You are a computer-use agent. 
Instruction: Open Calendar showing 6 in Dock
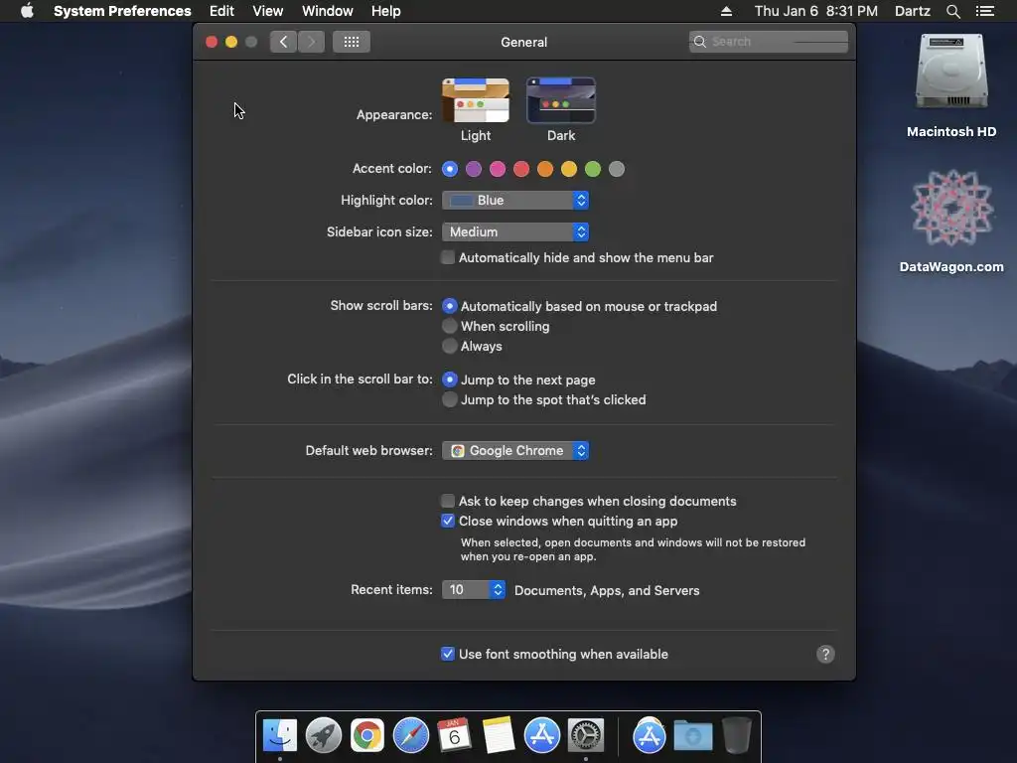click(x=454, y=735)
